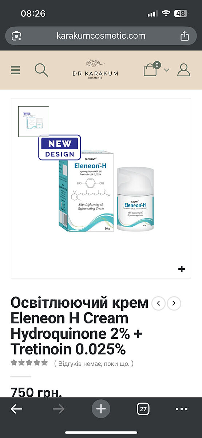Open the user account icon

tap(184, 70)
